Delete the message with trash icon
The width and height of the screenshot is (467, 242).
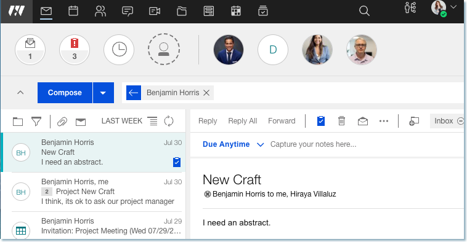pyautogui.click(x=341, y=121)
